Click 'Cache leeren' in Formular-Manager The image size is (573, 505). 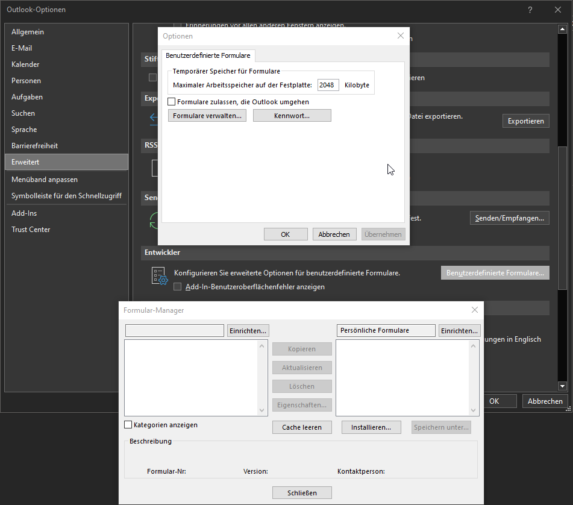302,427
